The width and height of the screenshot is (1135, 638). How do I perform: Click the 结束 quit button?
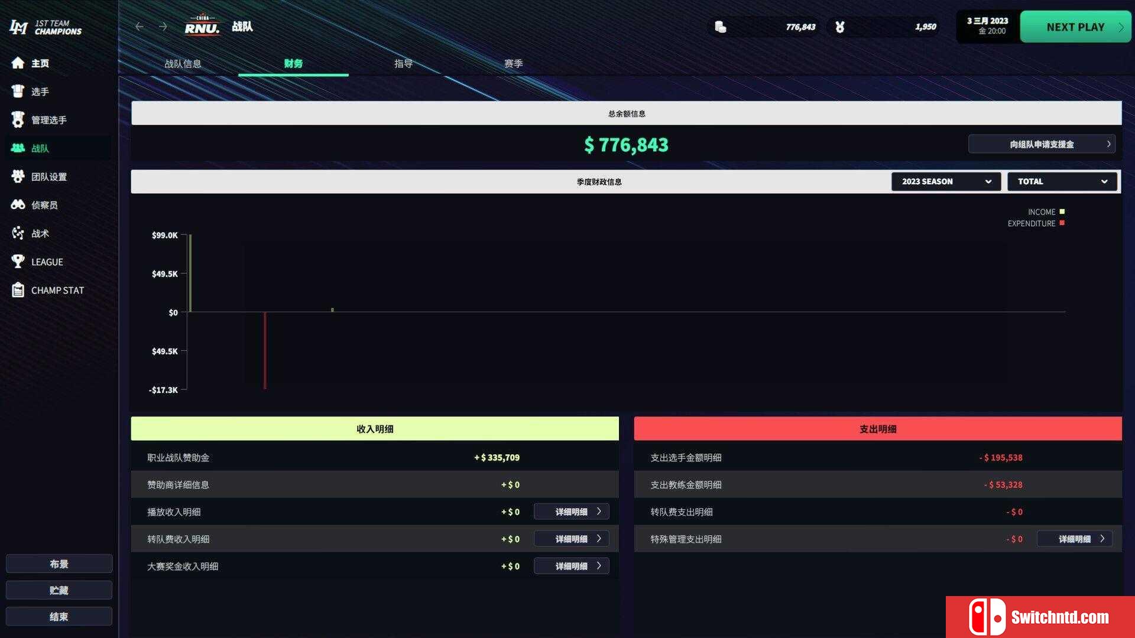[59, 616]
